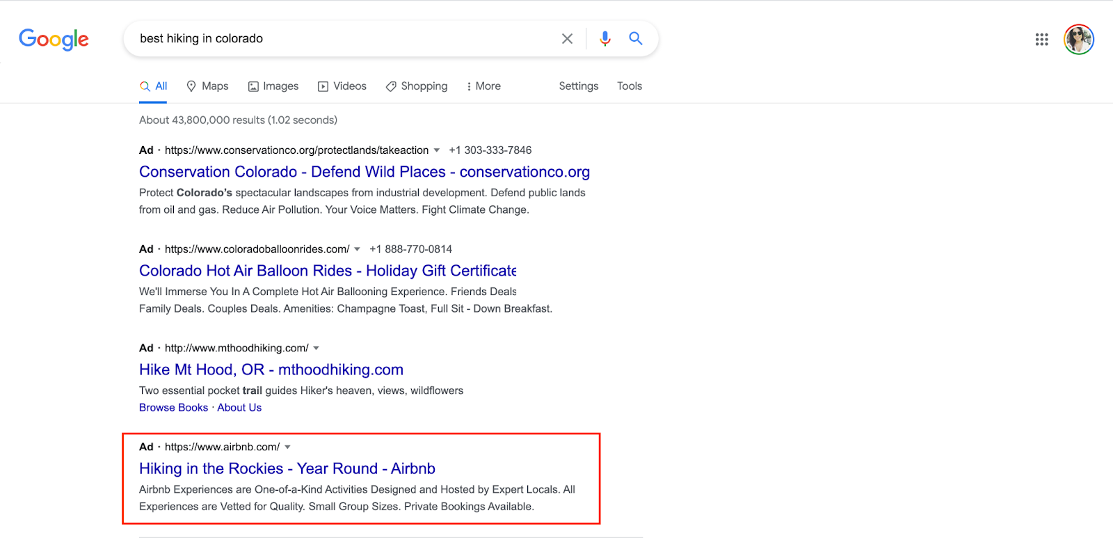This screenshot has width=1113, height=538.
Task: Click the About Us sitelink
Action: (x=239, y=408)
